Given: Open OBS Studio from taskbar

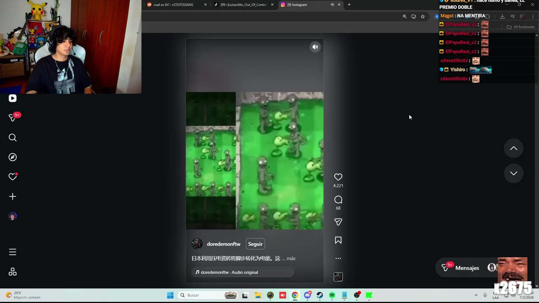Looking at the screenshot, I should click(357, 295).
